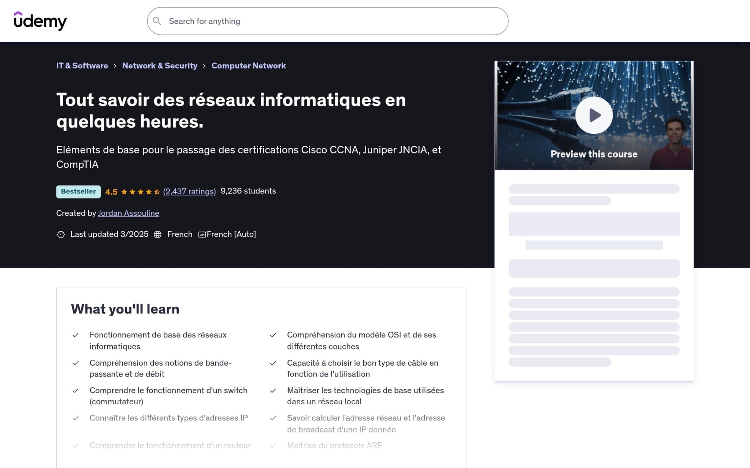Image resolution: width=750 pixels, height=468 pixels.
Task: Focus the "Search for anything" field
Action: coord(327,21)
